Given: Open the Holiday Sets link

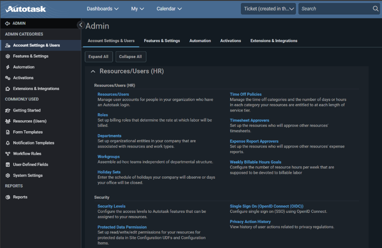Looking at the screenshot, I should click(109, 172).
